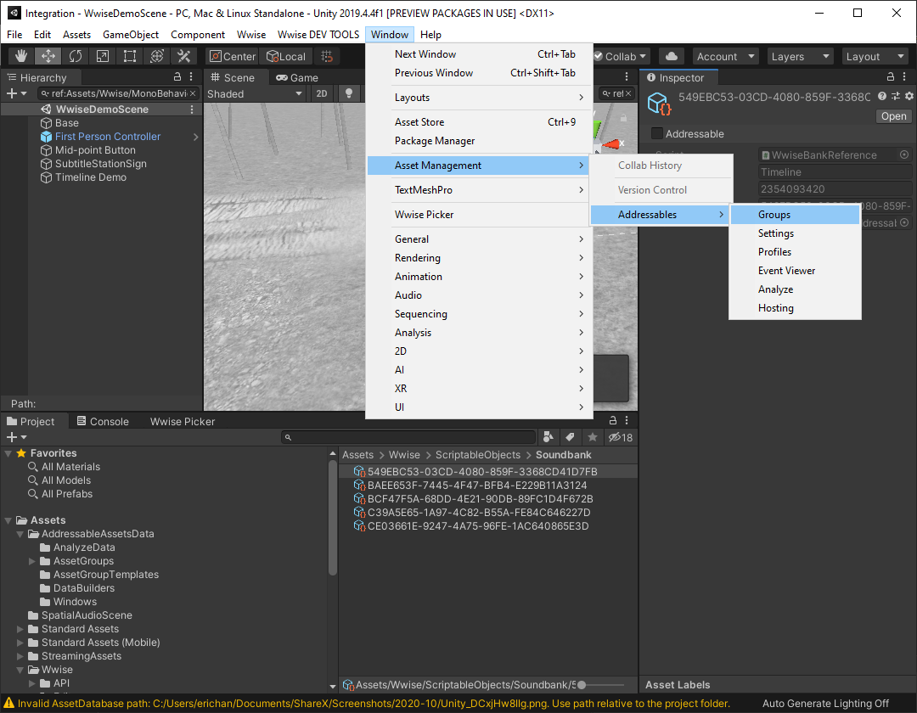The image size is (917, 713).
Task: Expand the AssetGroups folder
Action: [x=33, y=561]
